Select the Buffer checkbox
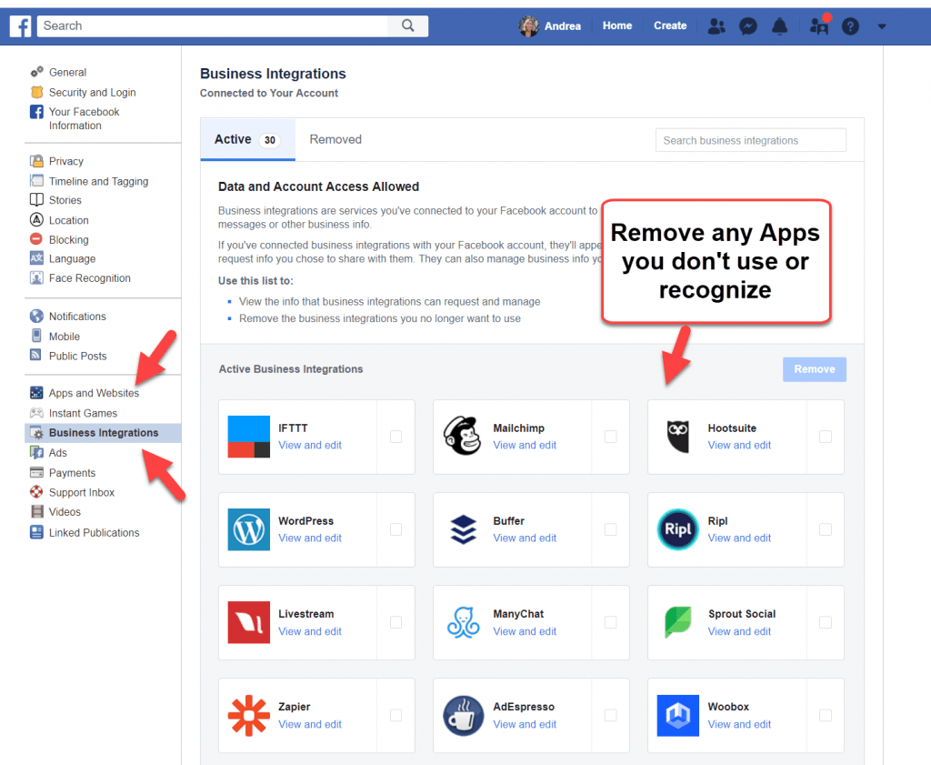The height and width of the screenshot is (765, 931). pyautogui.click(x=610, y=529)
